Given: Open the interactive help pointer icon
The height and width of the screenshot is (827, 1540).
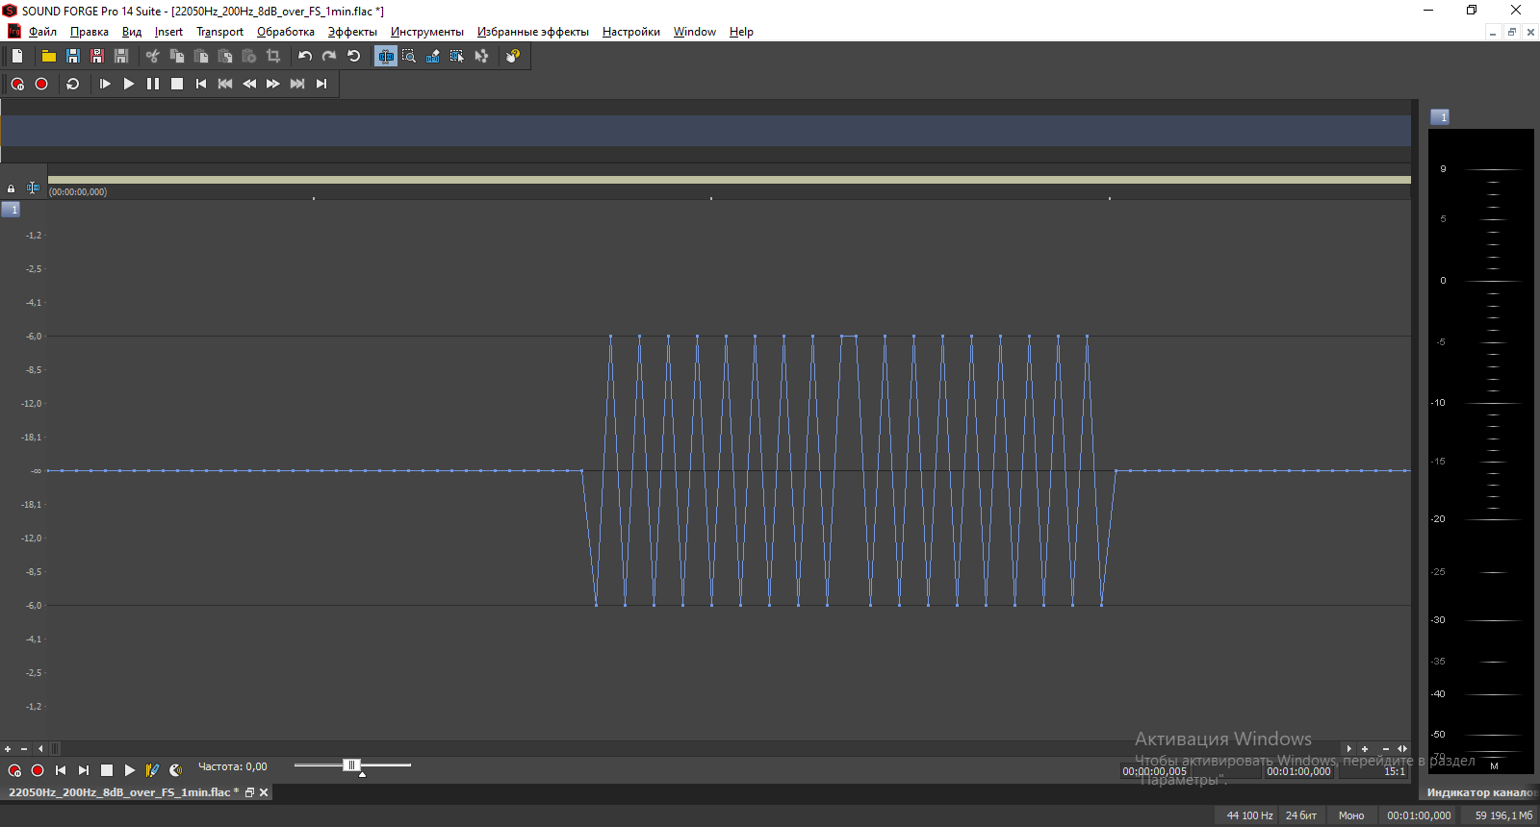Looking at the screenshot, I should 513,56.
